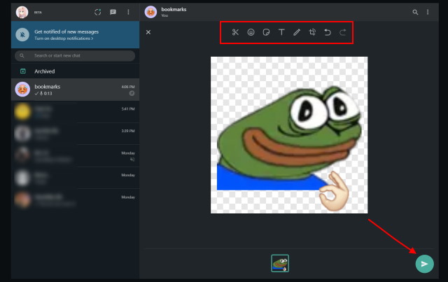Start a new chat

coord(113,12)
